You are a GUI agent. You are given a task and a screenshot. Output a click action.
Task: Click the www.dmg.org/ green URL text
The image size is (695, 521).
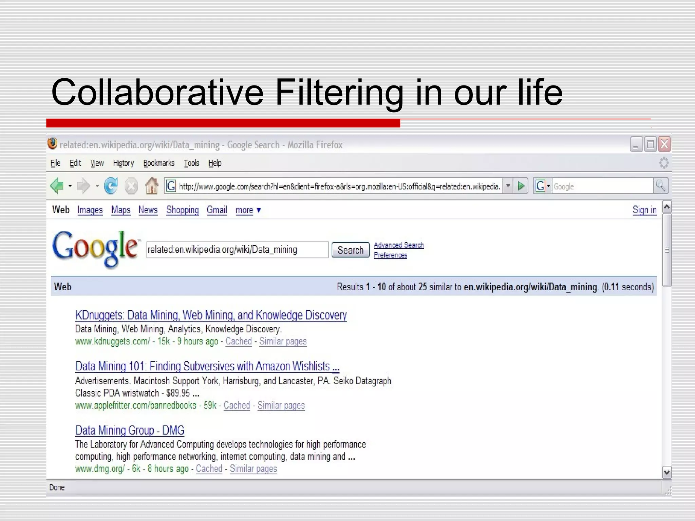pos(100,469)
